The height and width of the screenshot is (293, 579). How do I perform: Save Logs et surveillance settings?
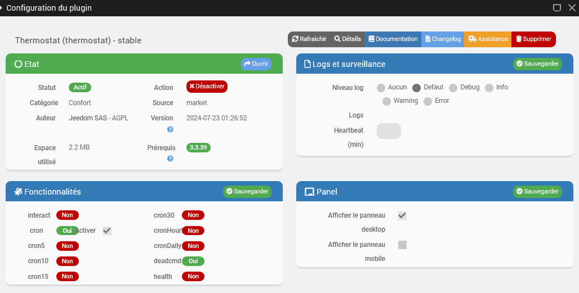click(x=537, y=64)
